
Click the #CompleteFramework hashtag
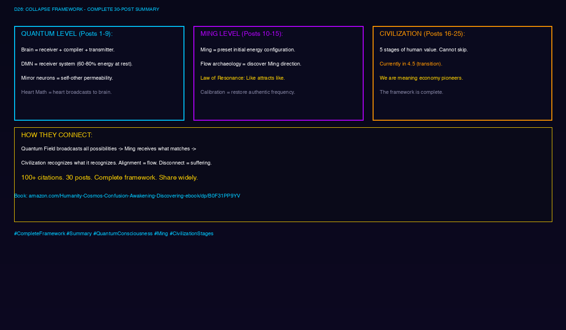click(x=40, y=233)
